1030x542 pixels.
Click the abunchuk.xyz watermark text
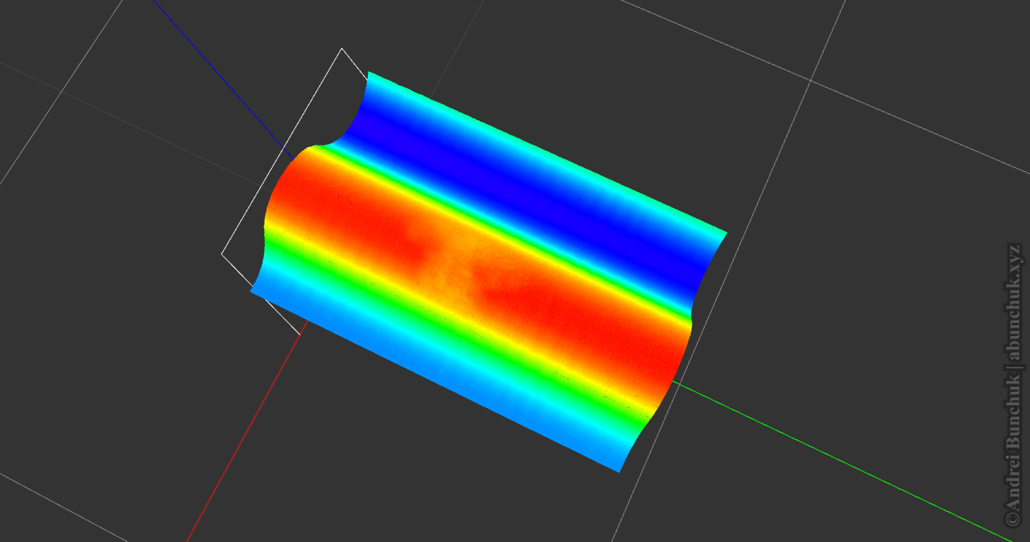[x=1013, y=302]
